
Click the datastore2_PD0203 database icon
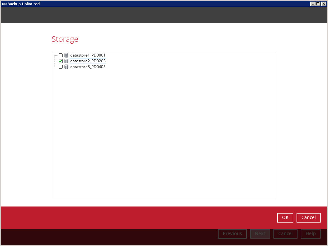(x=66, y=61)
